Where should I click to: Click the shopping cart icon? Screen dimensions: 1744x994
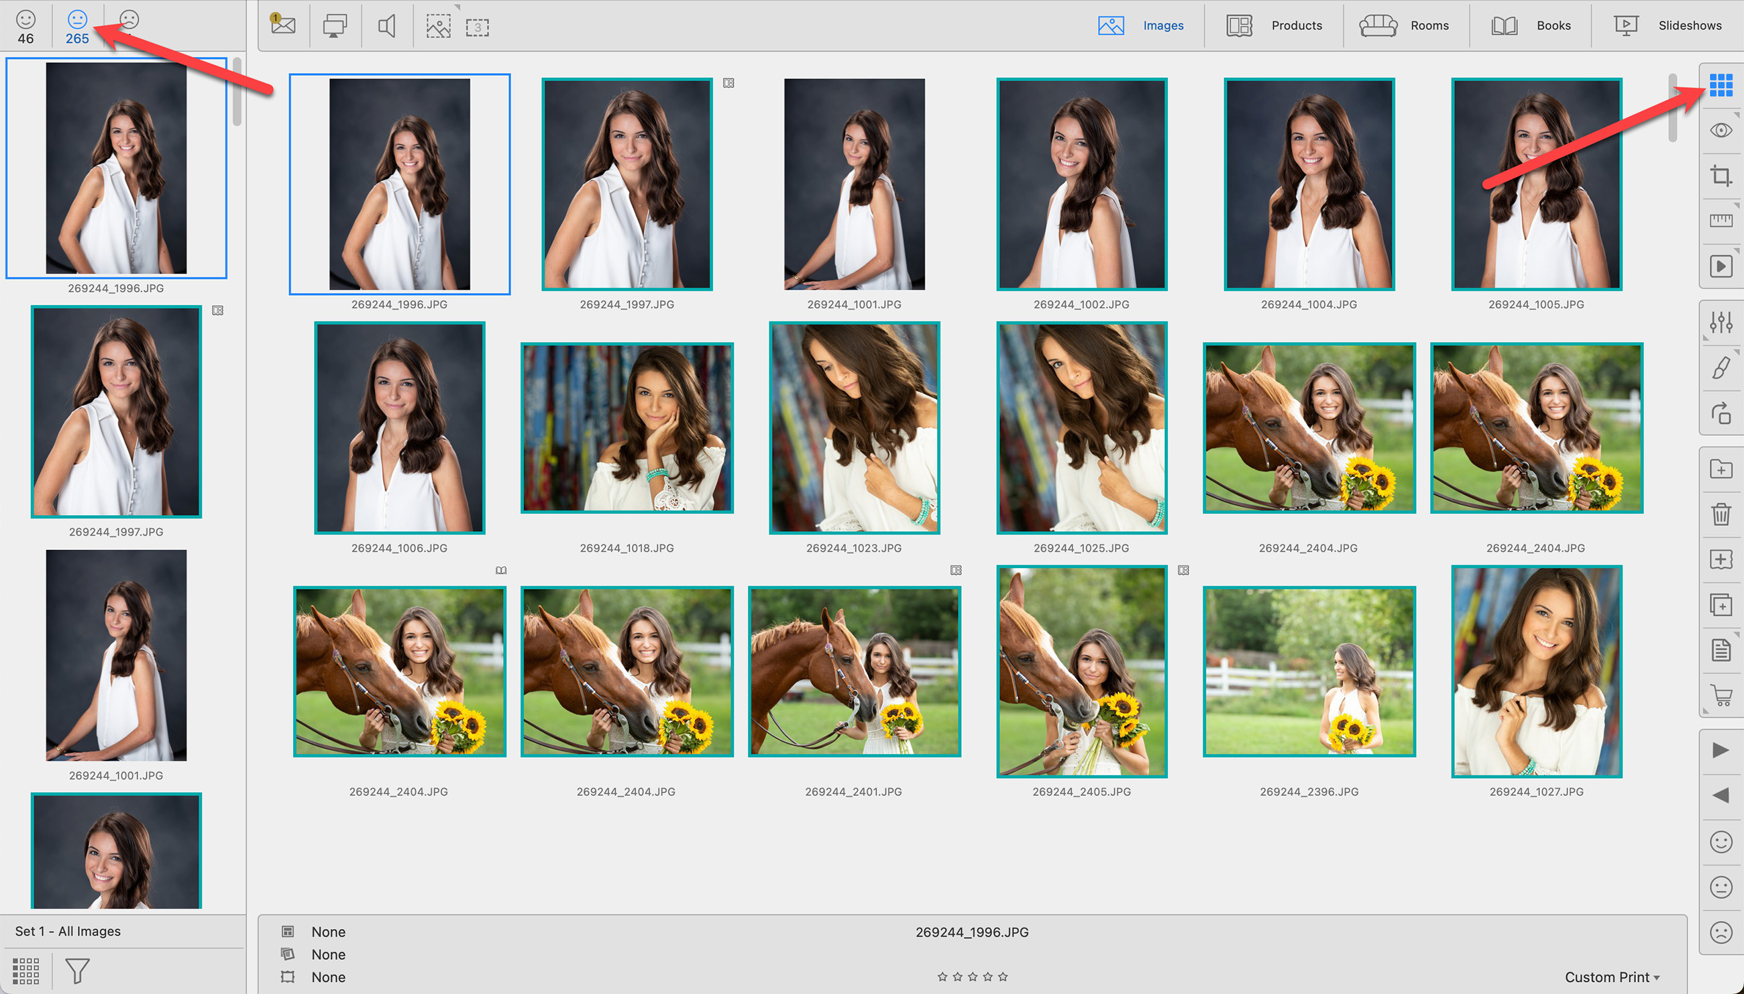pyautogui.click(x=1720, y=695)
